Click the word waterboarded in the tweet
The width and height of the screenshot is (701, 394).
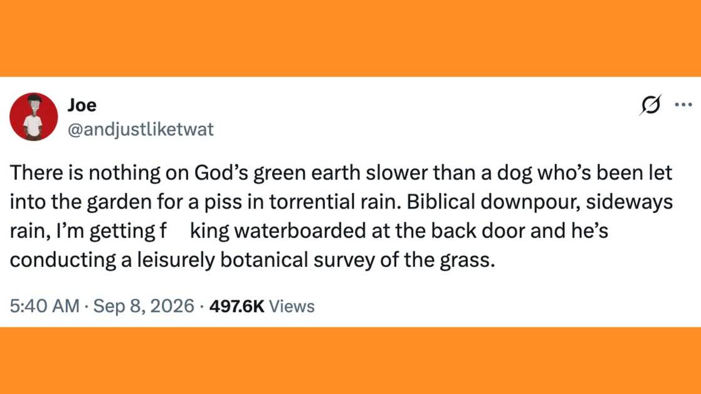pos(300,231)
